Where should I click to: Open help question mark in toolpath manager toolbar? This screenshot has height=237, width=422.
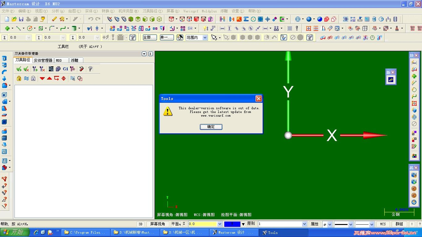(x=90, y=69)
